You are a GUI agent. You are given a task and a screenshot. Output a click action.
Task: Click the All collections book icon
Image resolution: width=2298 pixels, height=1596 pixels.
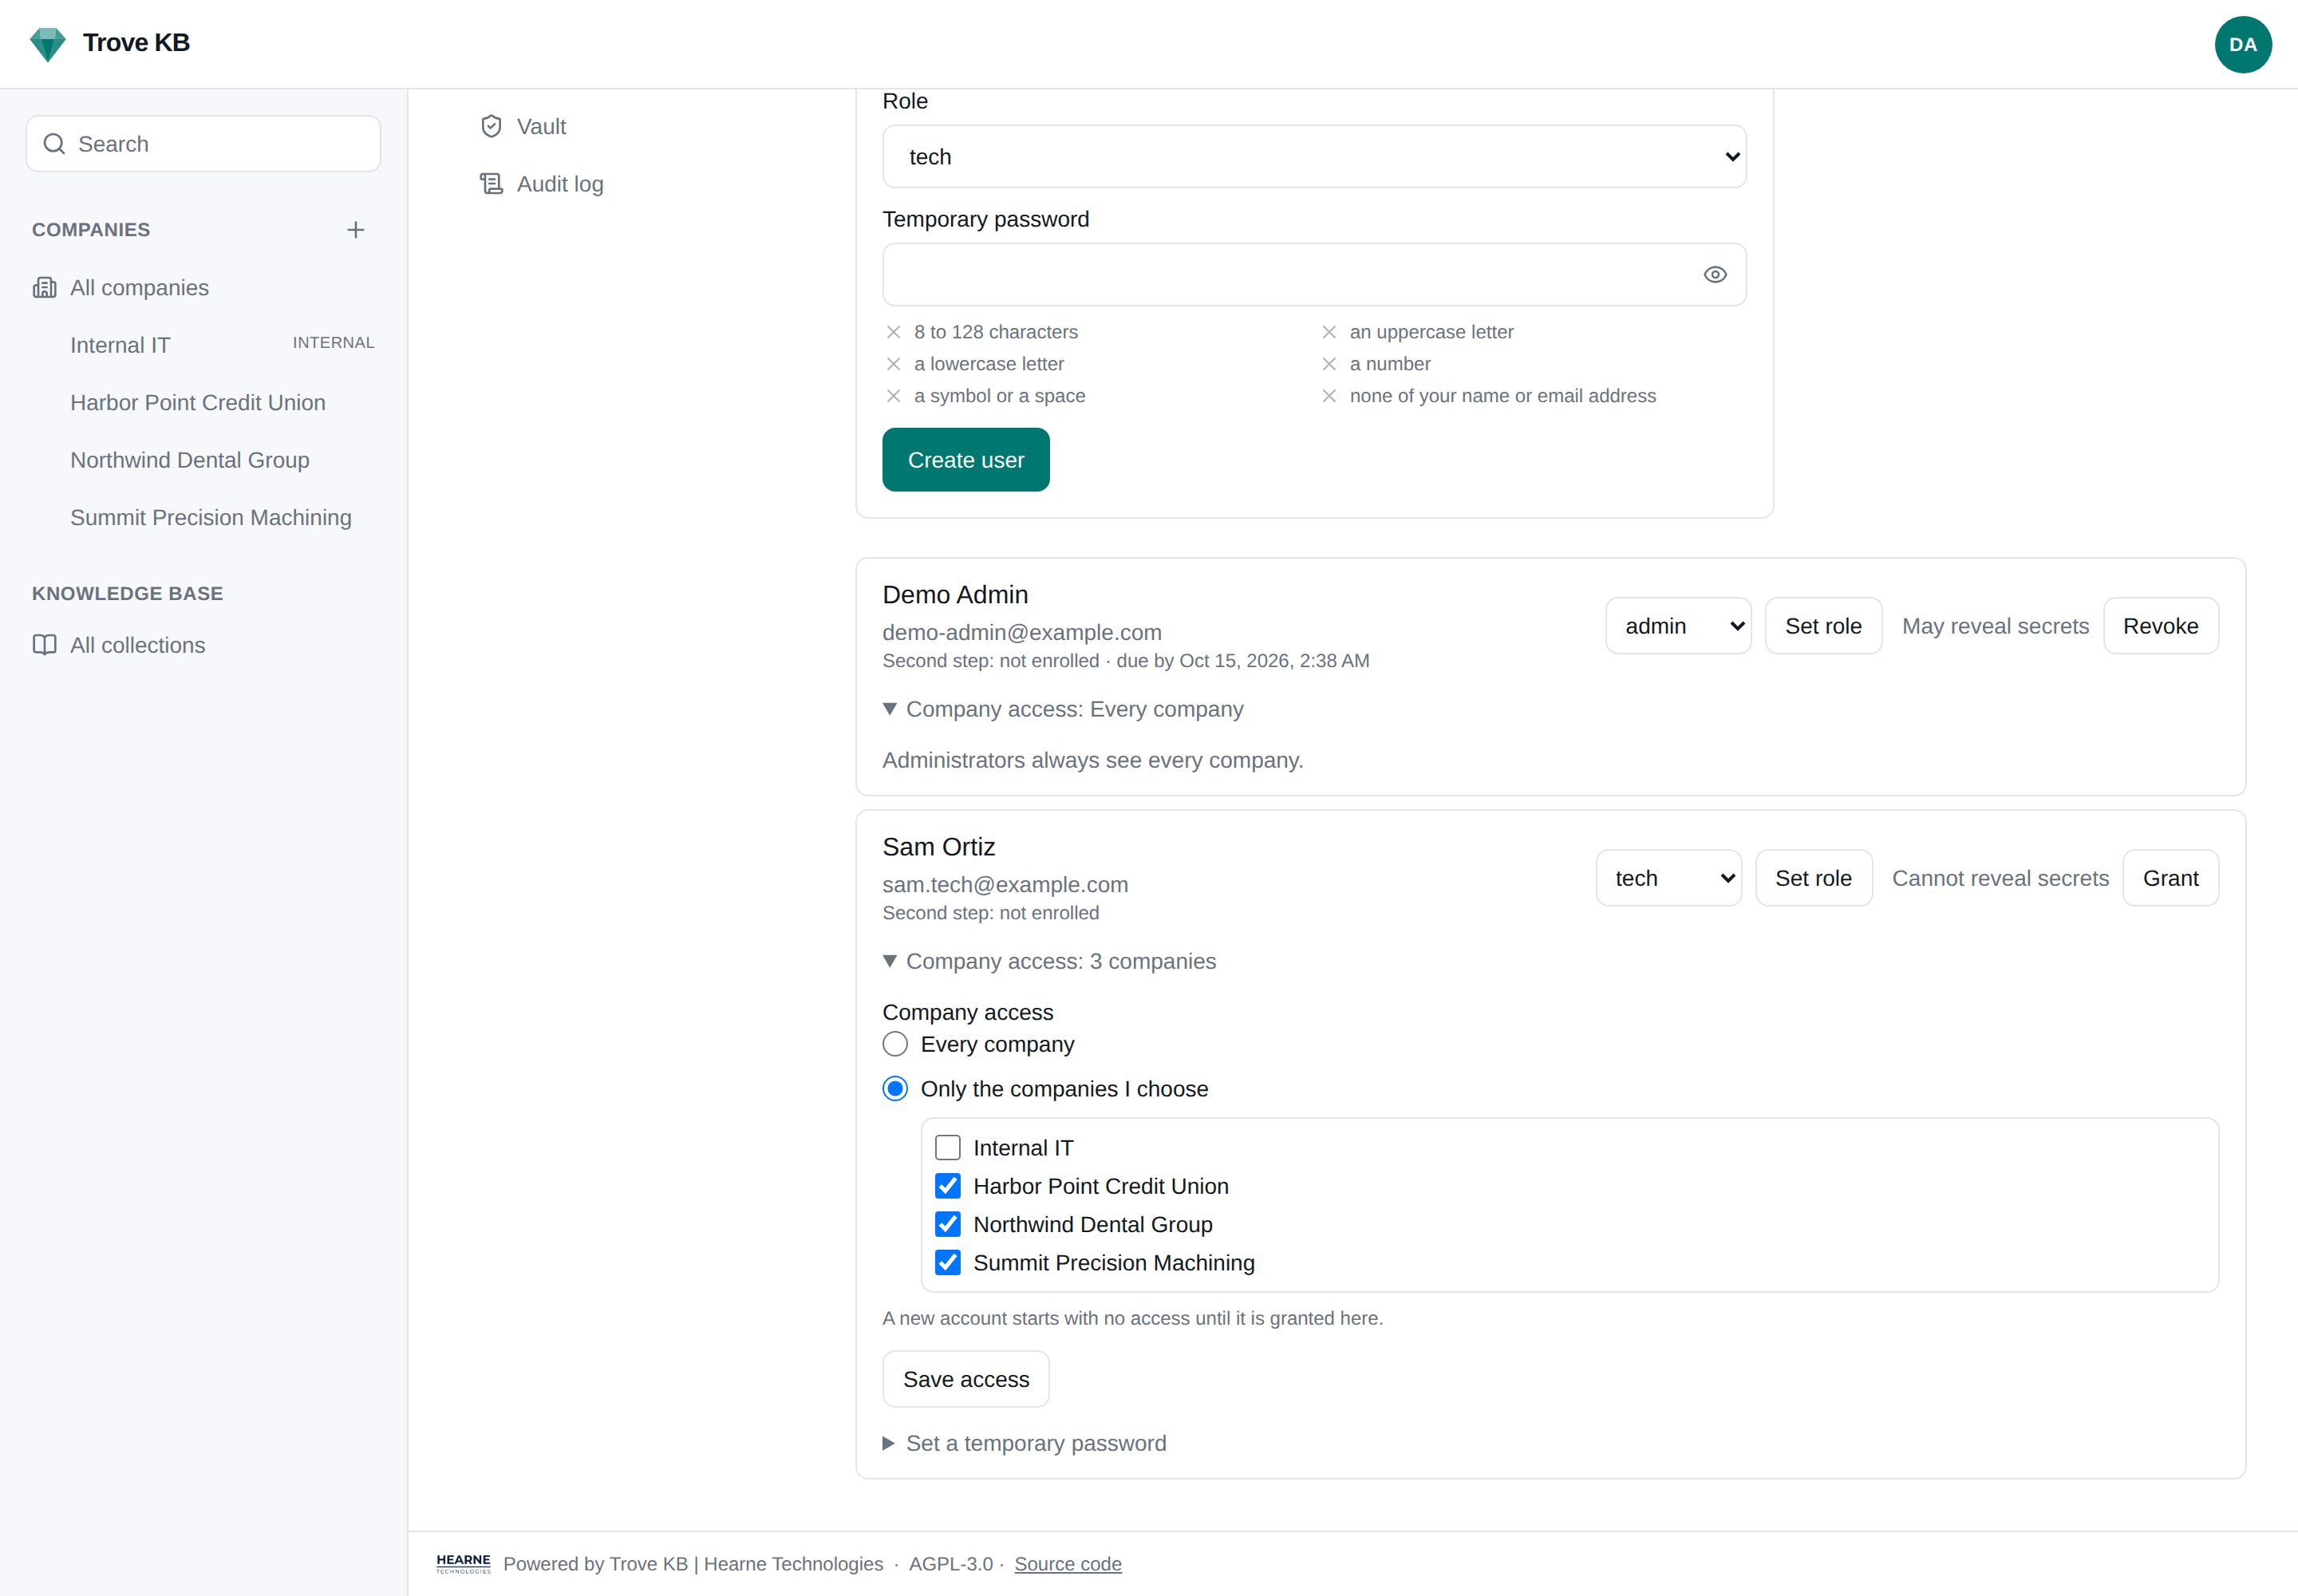pyautogui.click(x=45, y=645)
